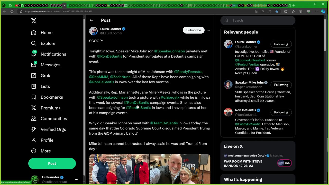Open the right selfie photo in post

pyautogui.click(x=180, y=169)
